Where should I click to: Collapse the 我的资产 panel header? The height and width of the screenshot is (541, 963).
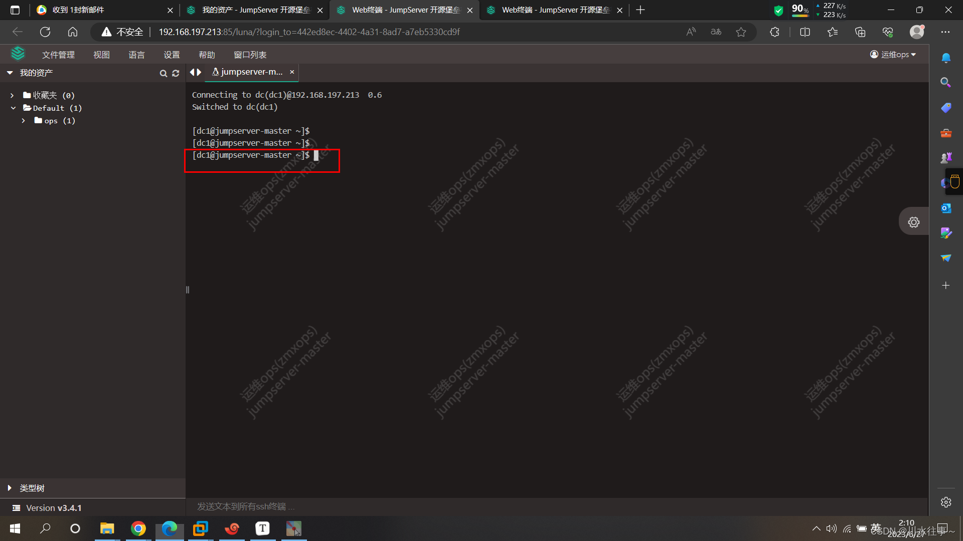pos(10,73)
